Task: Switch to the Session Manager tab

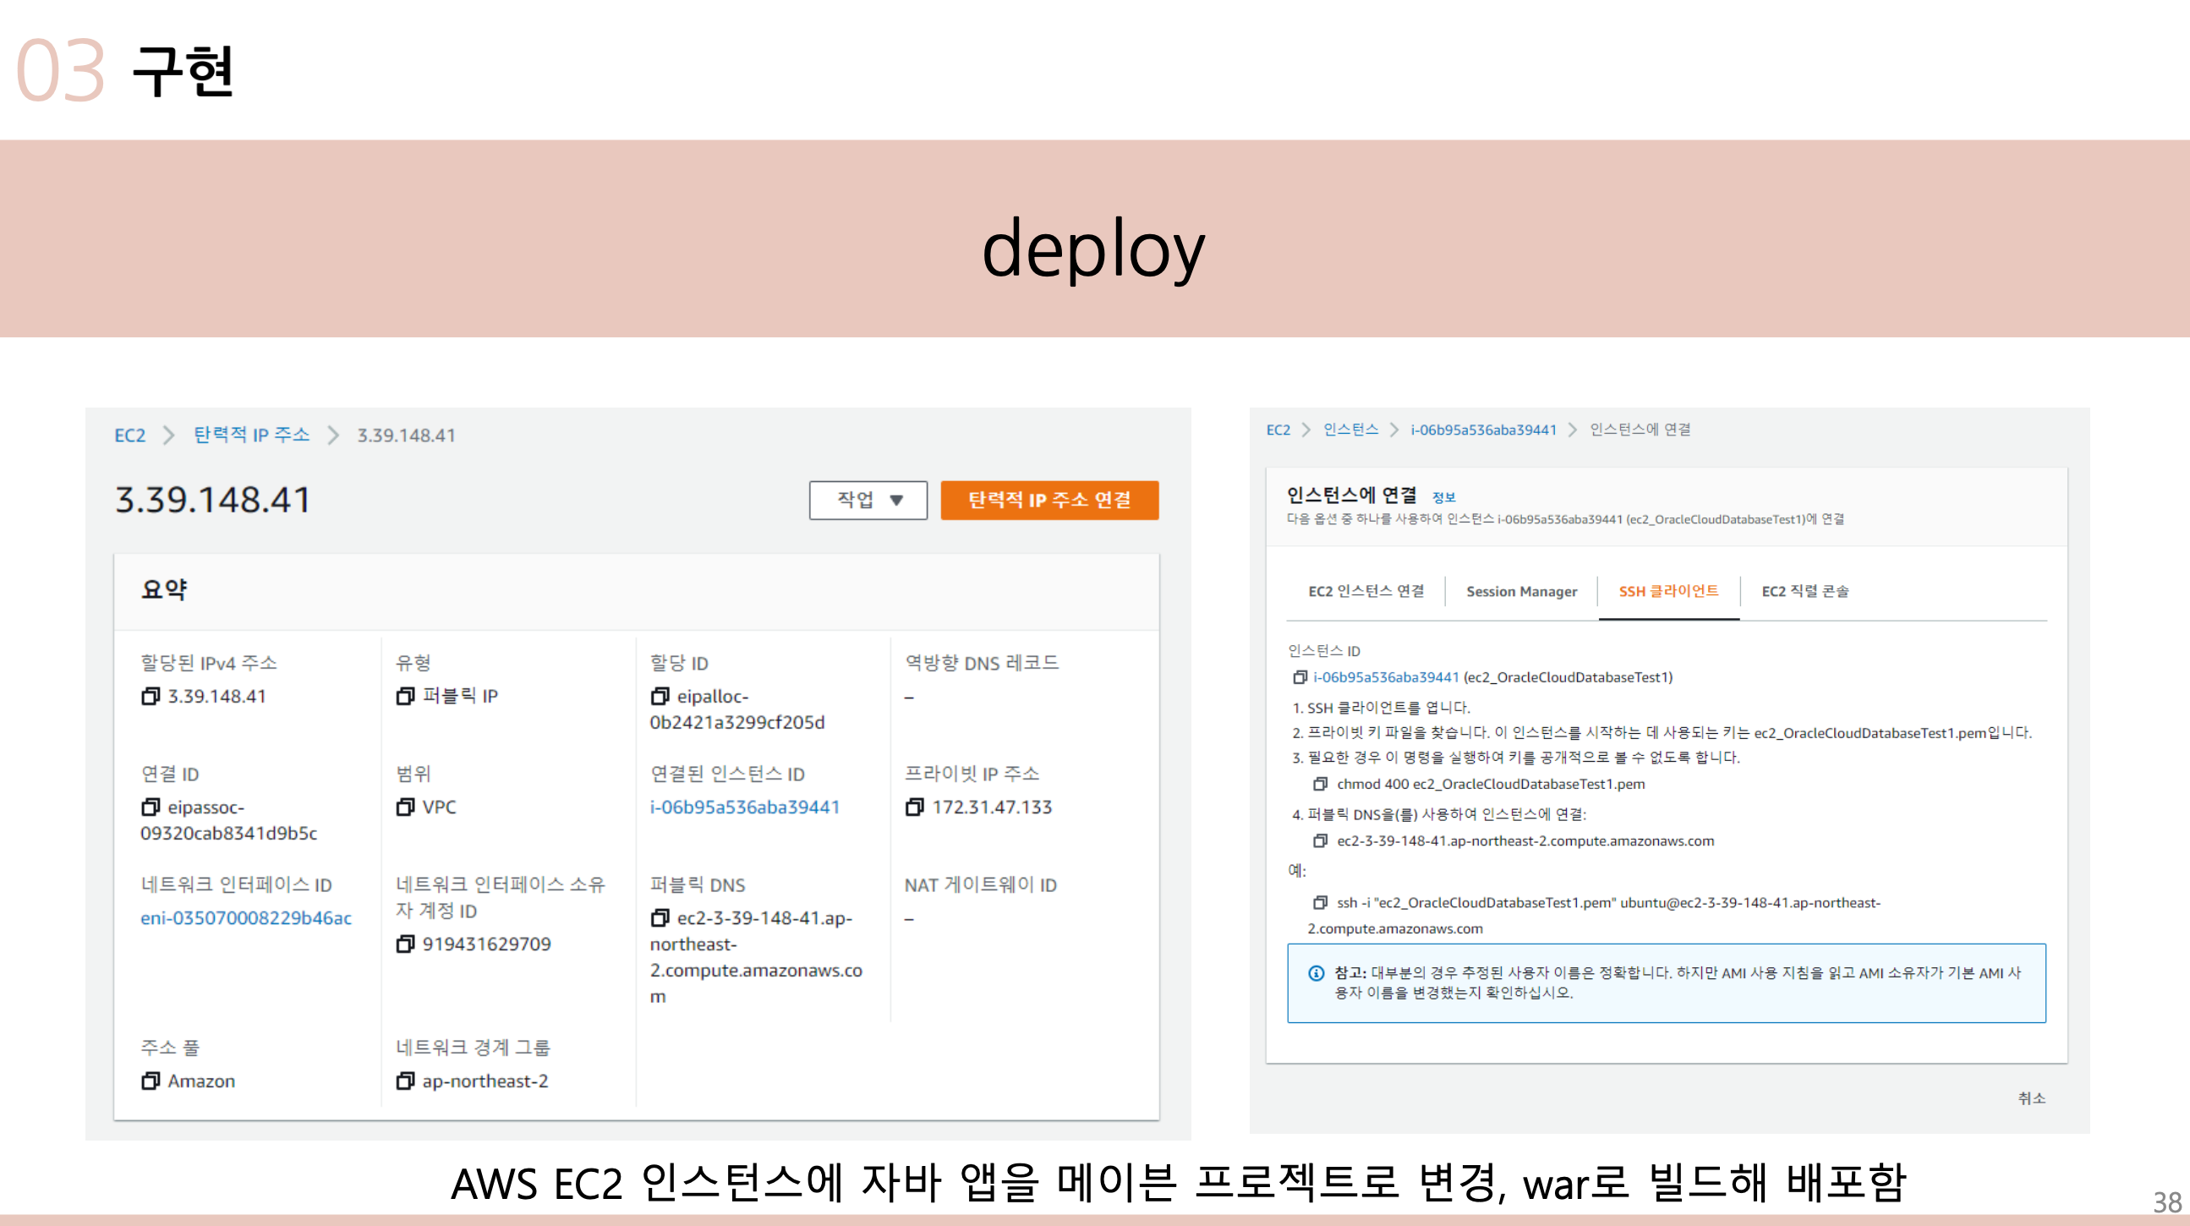Action: pos(1521,592)
